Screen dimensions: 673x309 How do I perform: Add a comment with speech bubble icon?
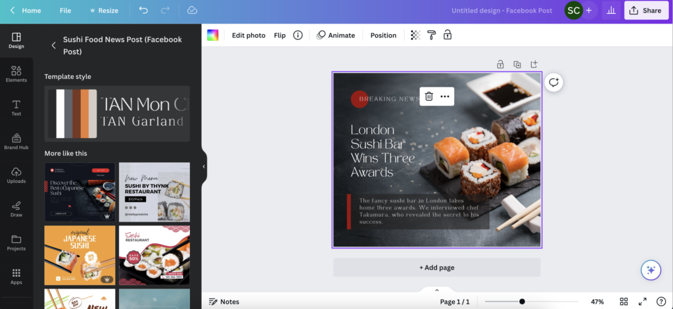coord(553,82)
